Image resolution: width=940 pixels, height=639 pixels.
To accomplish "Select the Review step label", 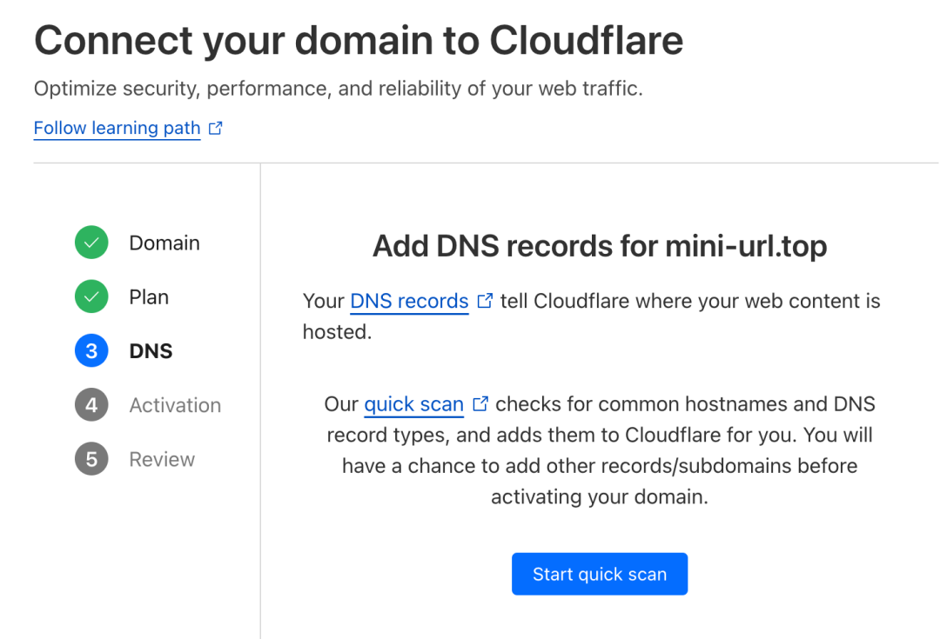I will point(162,459).
